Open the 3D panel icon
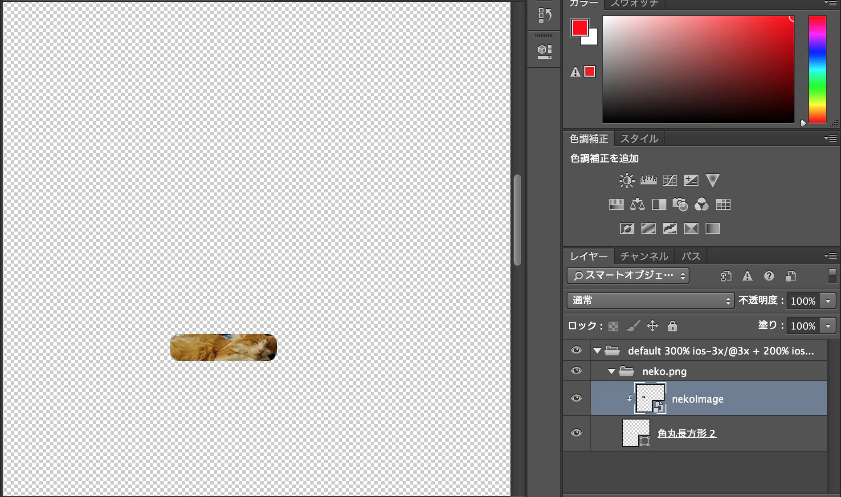This screenshot has height=497, width=841. point(544,52)
